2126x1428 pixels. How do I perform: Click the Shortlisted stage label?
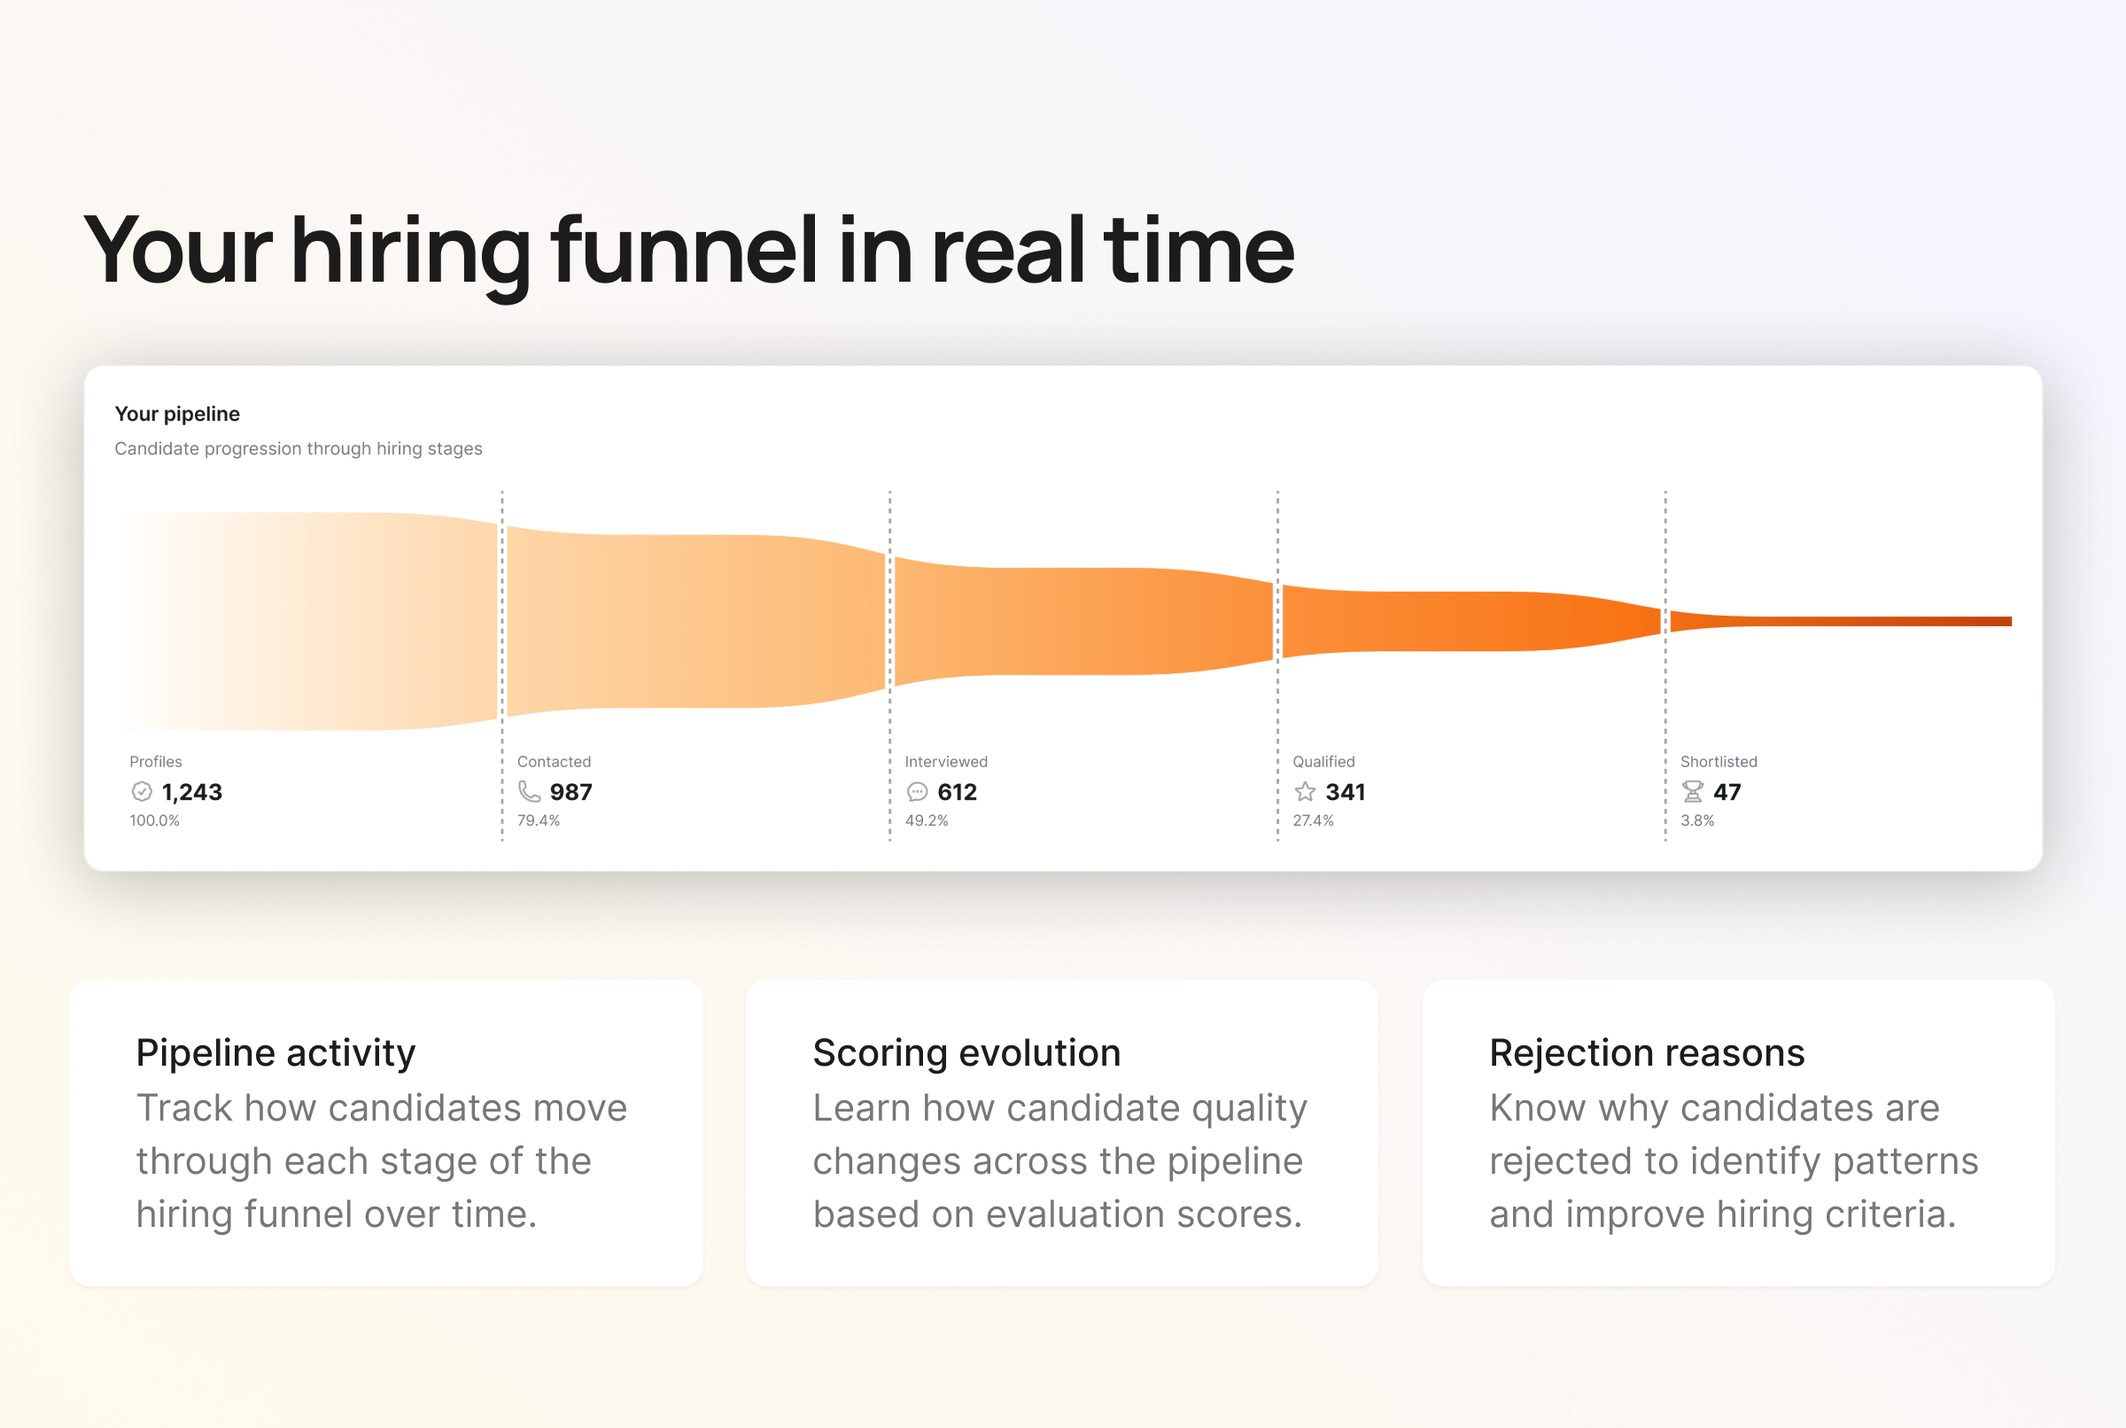[x=1719, y=761]
